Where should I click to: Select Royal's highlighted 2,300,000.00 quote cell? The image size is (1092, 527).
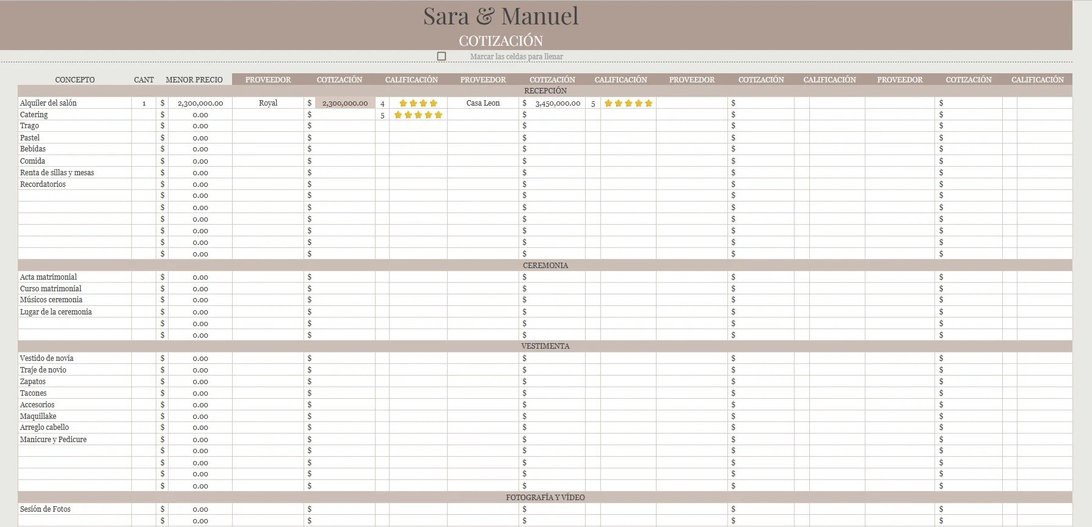coord(345,103)
